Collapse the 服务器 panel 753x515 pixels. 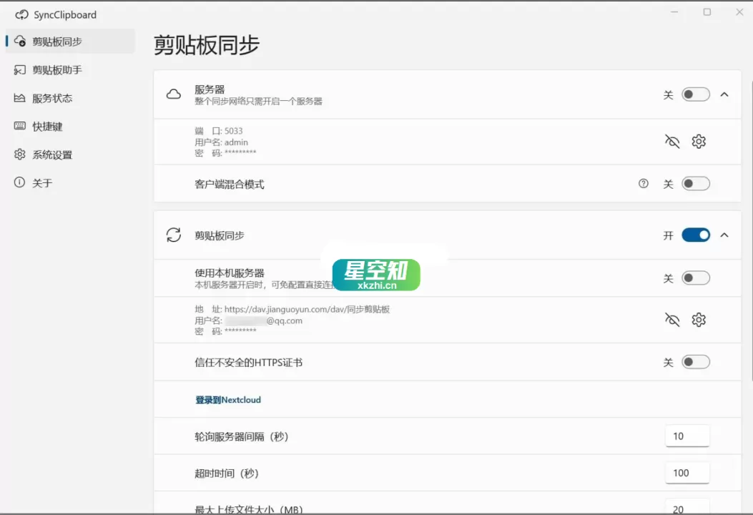(x=724, y=94)
